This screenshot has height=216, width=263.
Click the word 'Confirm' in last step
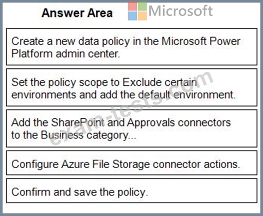31,192
